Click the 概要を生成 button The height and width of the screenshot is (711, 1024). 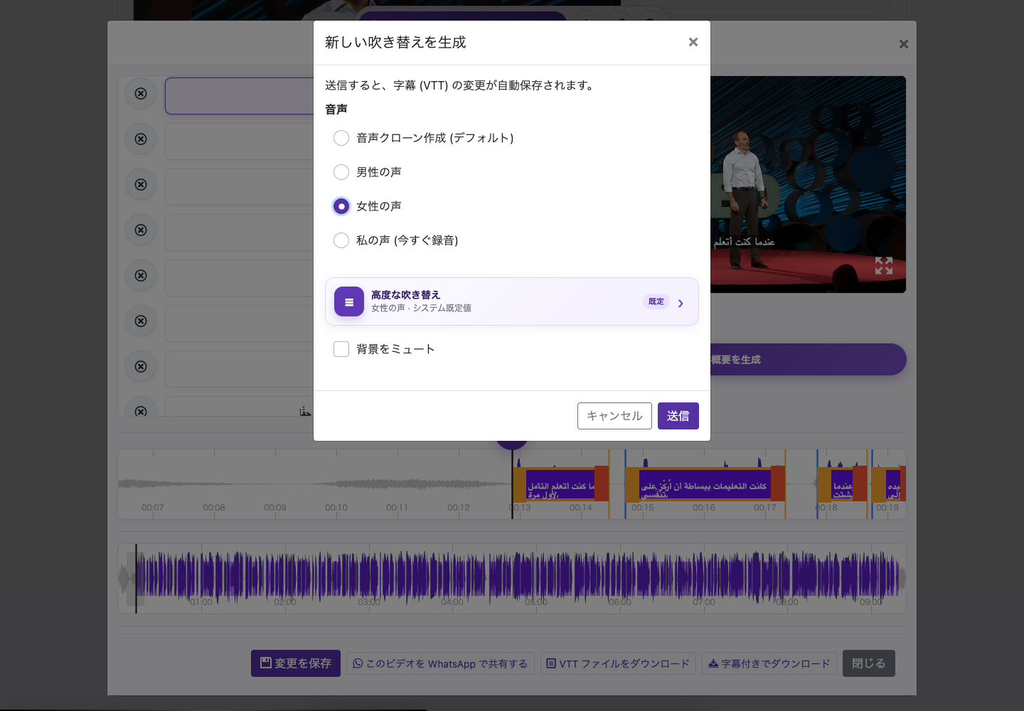[808, 360]
